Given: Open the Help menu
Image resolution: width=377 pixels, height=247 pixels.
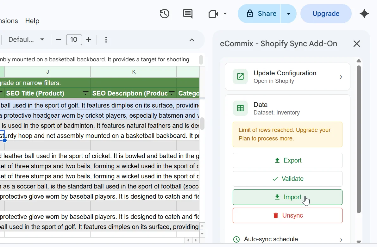Looking at the screenshot, I should (x=32, y=21).
